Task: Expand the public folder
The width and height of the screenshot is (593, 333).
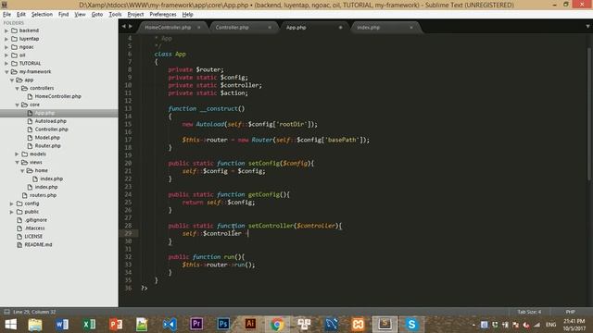Action: tap(12, 212)
